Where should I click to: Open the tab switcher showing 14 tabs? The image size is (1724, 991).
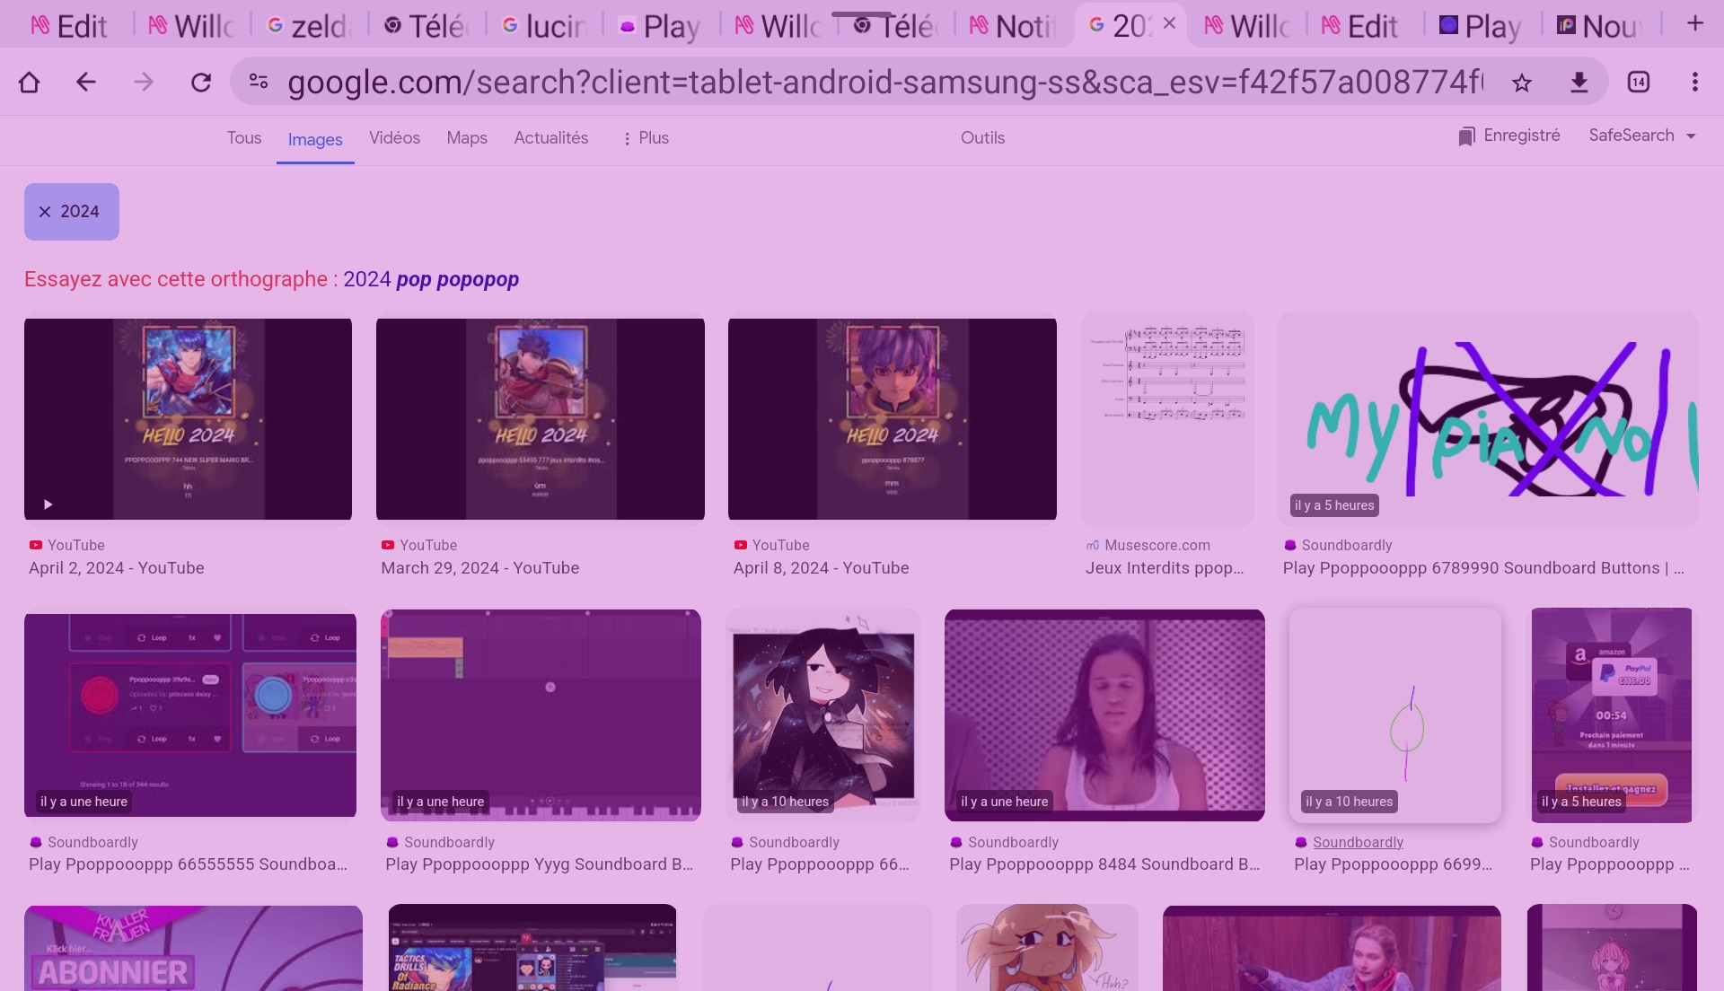tap(1638, 83)
